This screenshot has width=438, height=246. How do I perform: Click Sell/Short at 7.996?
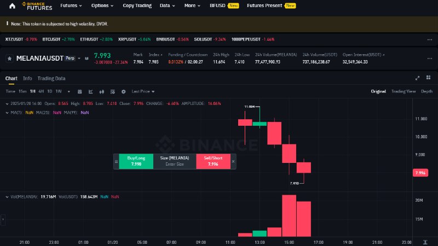tap(213, 161)
